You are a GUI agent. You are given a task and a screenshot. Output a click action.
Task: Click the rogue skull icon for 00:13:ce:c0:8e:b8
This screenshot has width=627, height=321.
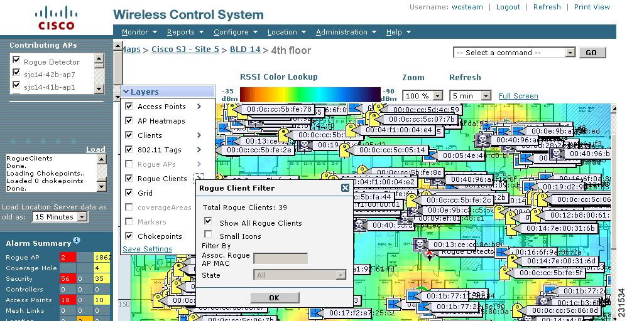point(420,245)
